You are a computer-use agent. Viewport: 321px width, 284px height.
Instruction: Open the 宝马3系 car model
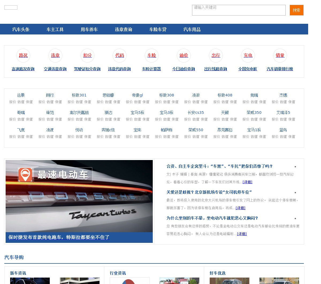167,112
